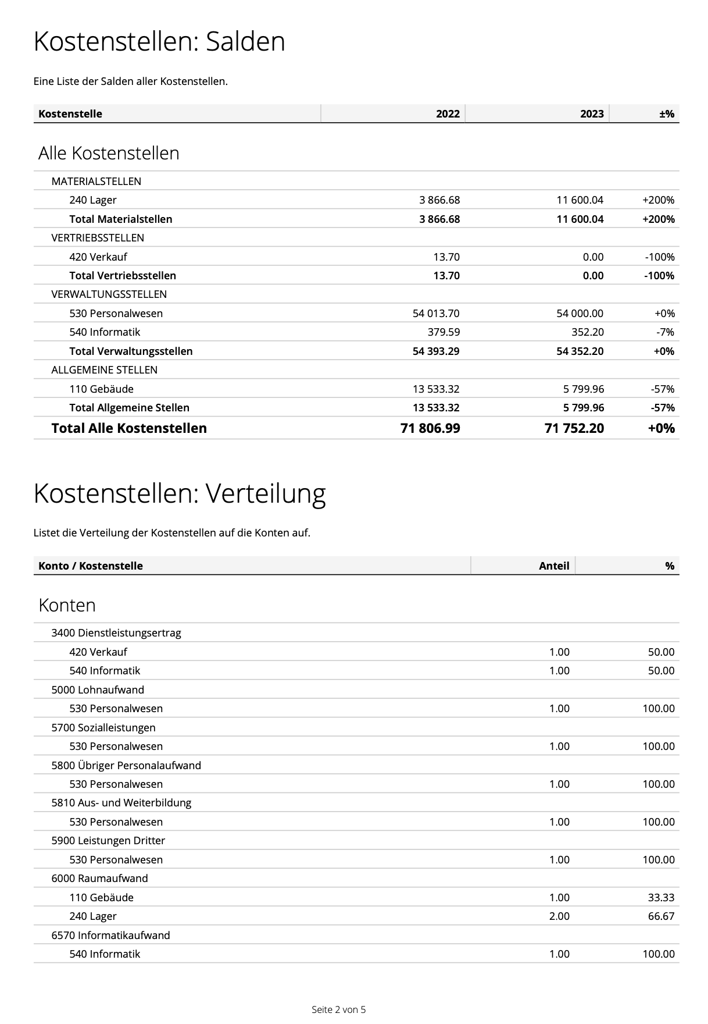Select the "5810 Aus- und Weiterbildung" account
The height and width of the screenshot is (1024, 708).
point(121,803)
